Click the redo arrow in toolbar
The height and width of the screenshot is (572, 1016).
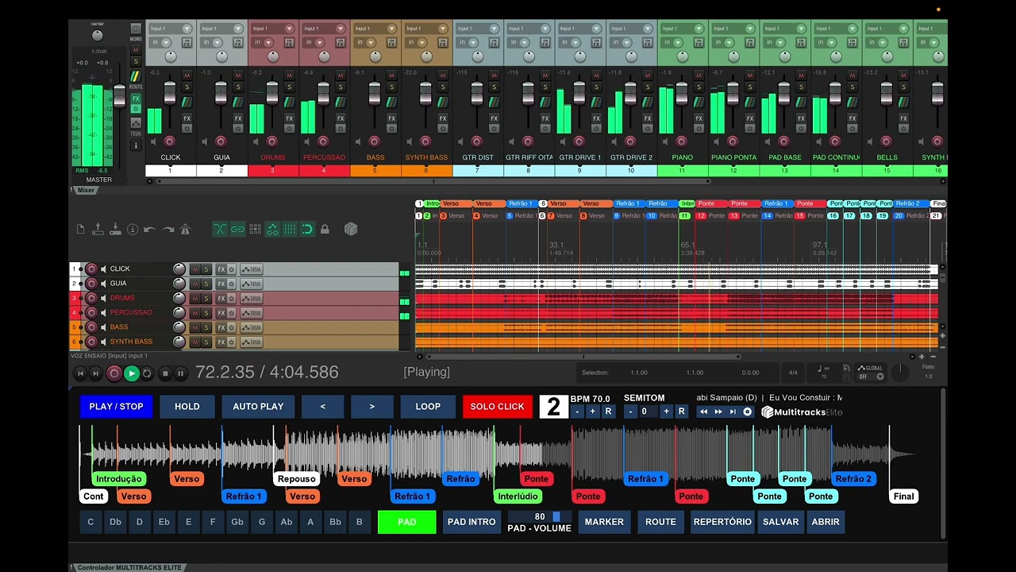tap(167, 230)
